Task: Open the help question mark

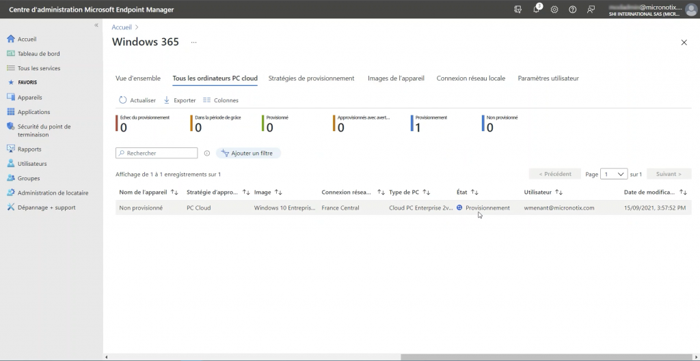Action: tap(573, 10)
